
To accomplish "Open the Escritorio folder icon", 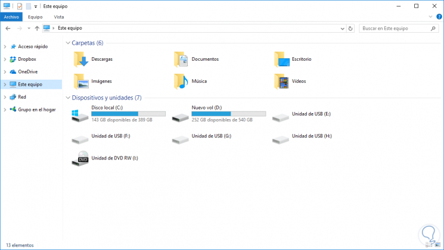I will tap(282, 60).
